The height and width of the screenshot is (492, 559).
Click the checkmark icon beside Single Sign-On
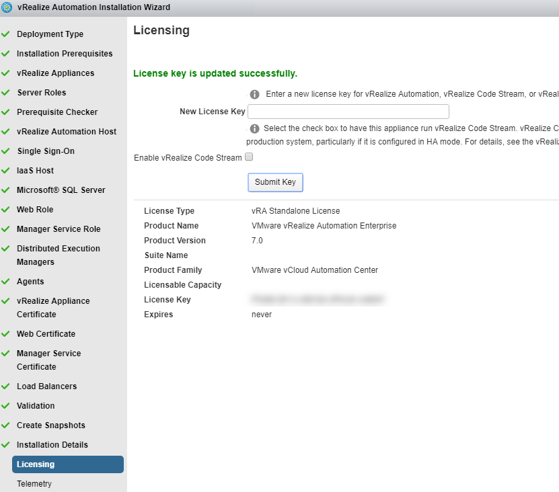6,151
